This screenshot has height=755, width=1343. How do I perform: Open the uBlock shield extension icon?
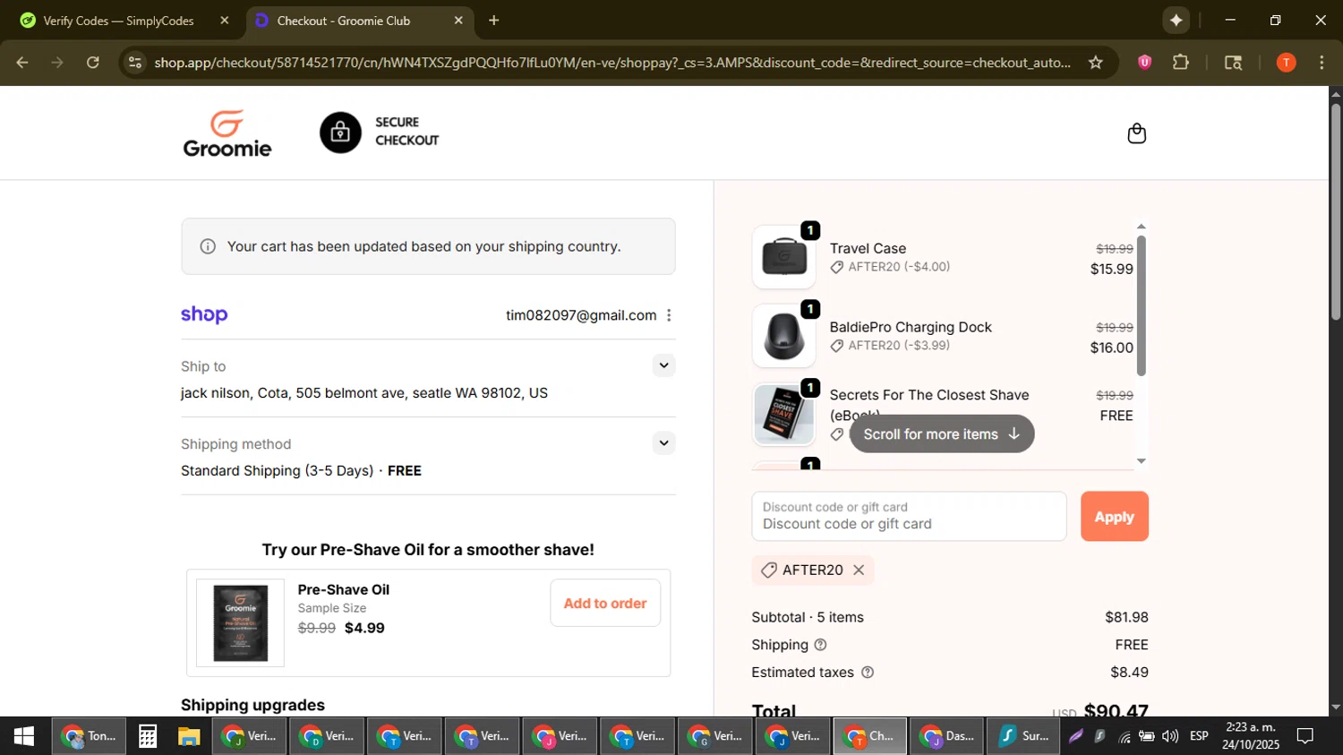[1144, 63]
